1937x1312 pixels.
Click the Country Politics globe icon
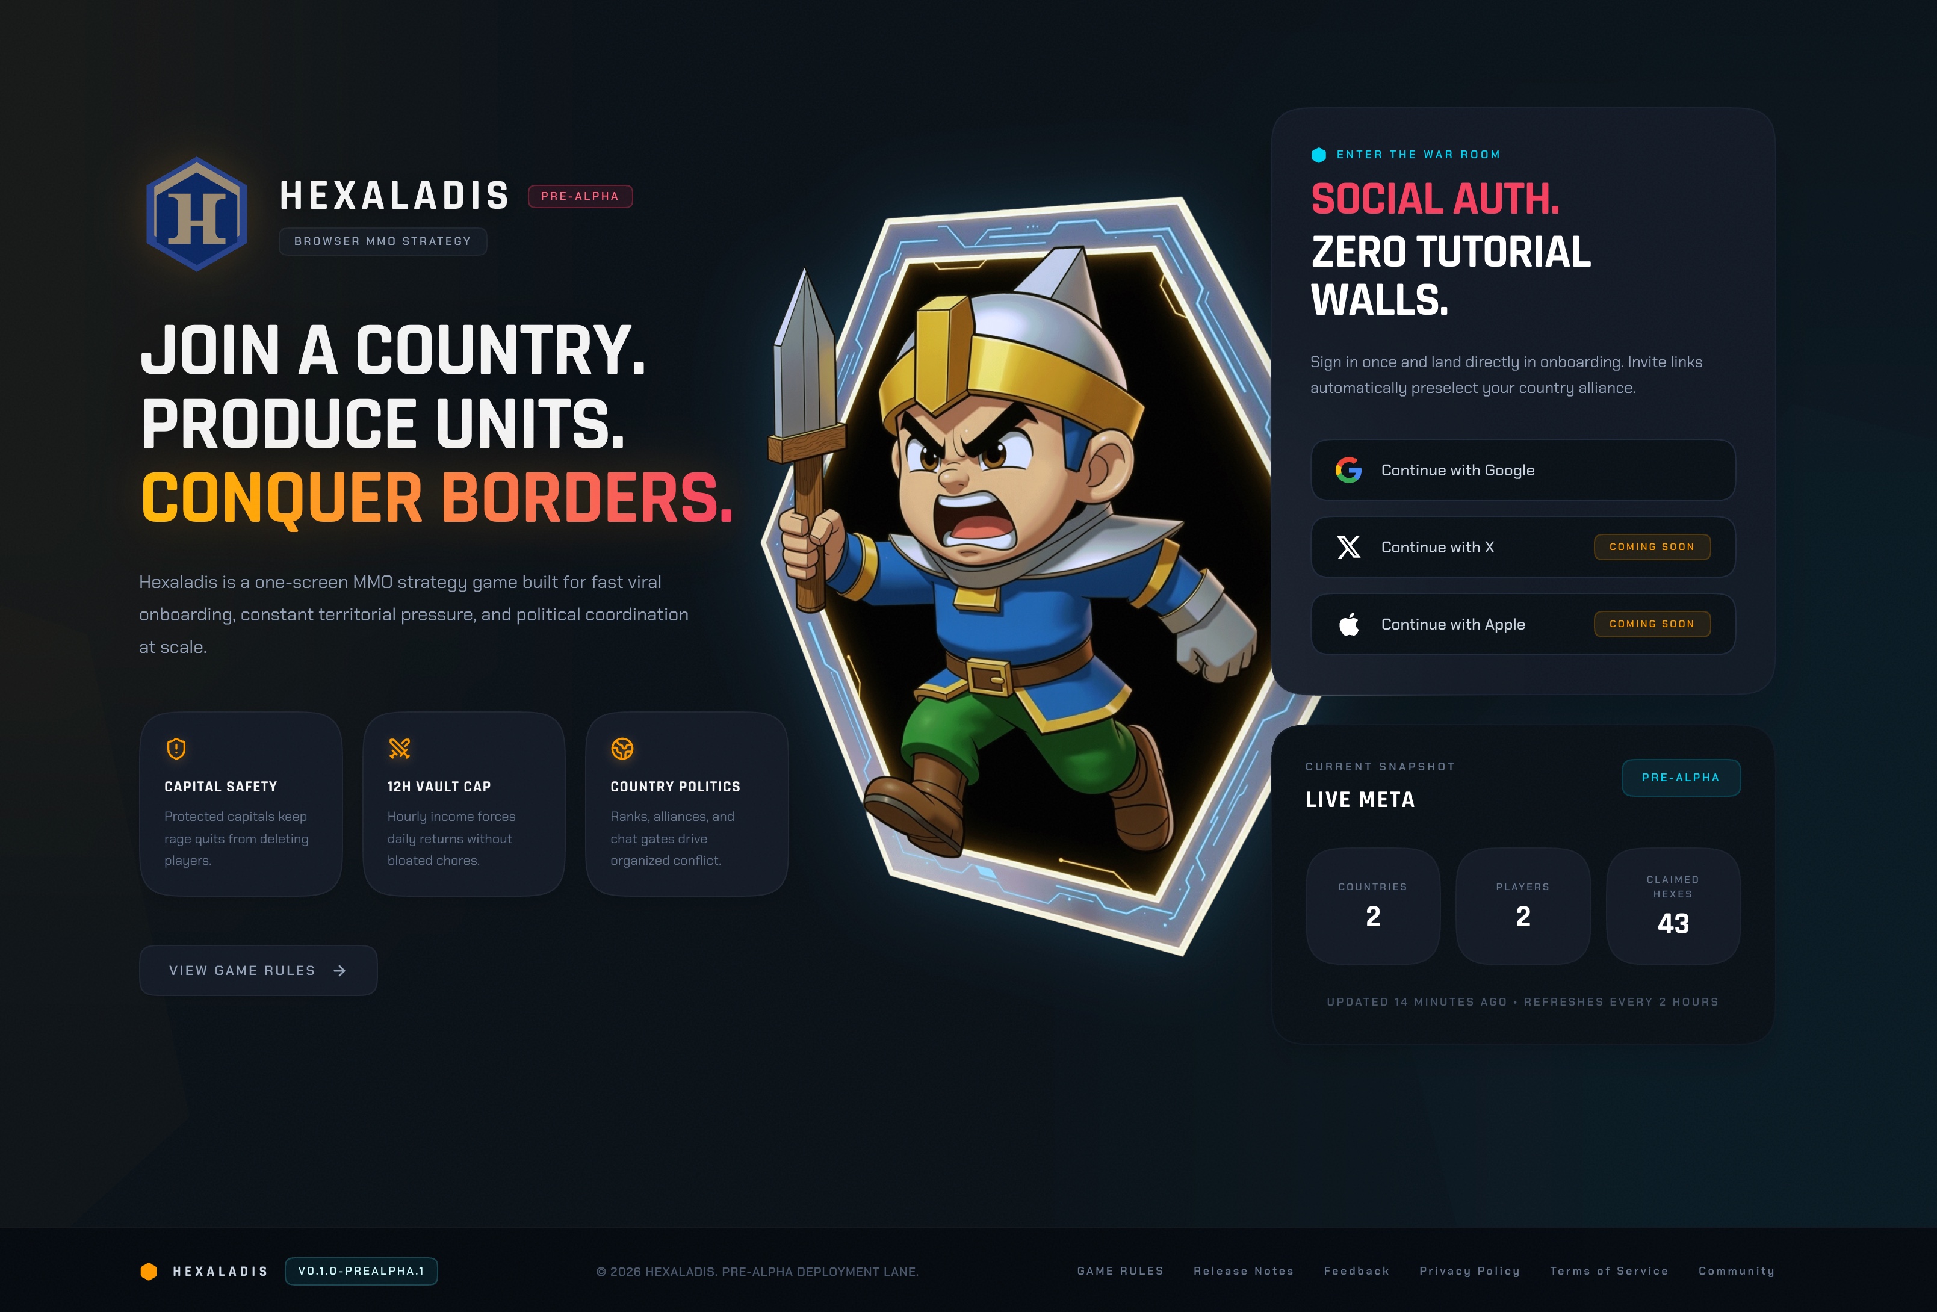(622, 749)
